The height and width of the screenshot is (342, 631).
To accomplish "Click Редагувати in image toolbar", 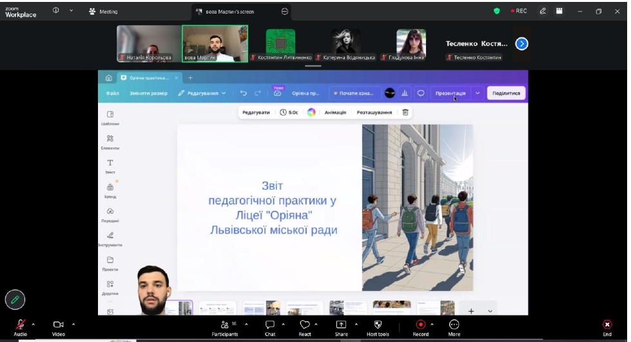I will 256,112.
